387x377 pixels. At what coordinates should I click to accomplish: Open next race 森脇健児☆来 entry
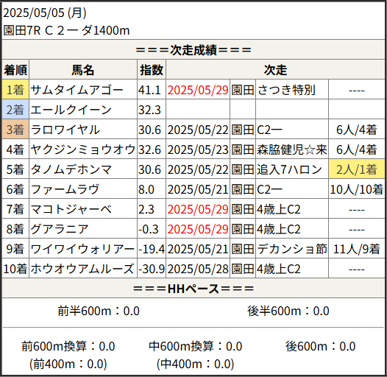click(292, 149)
